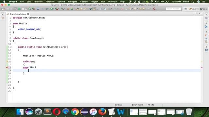Click the yellow warning mark in overview ruler
The image size is (209, 117).
(x=202, y=62)
